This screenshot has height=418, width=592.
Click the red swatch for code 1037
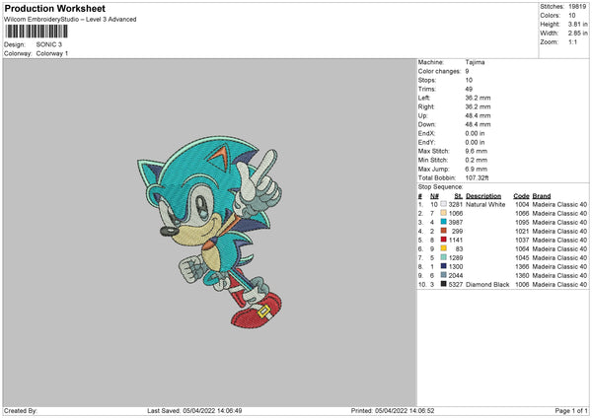(444, 240)
